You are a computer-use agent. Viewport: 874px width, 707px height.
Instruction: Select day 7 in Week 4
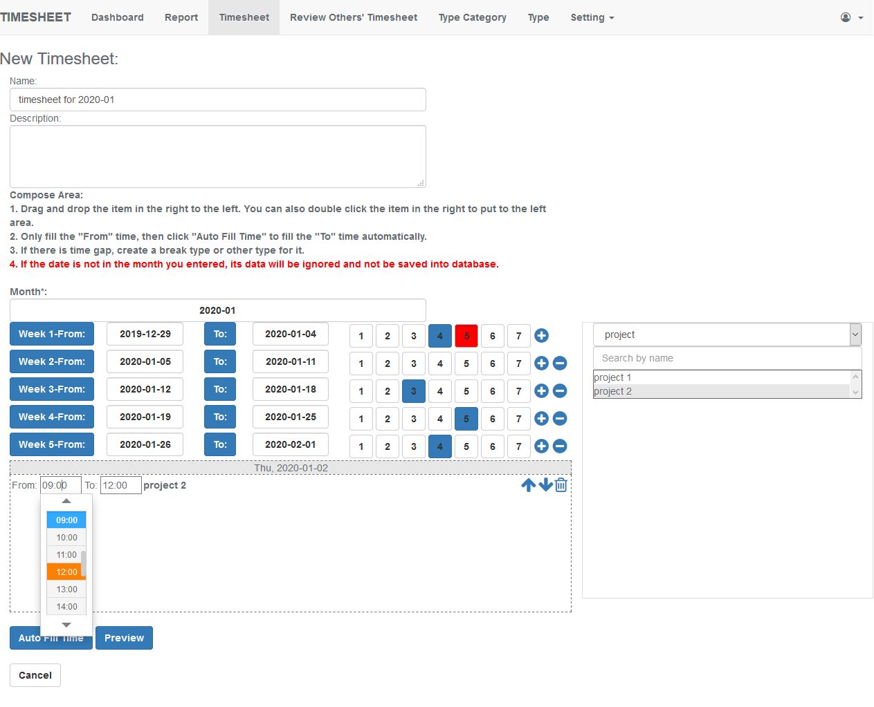(x=519, y=419)
